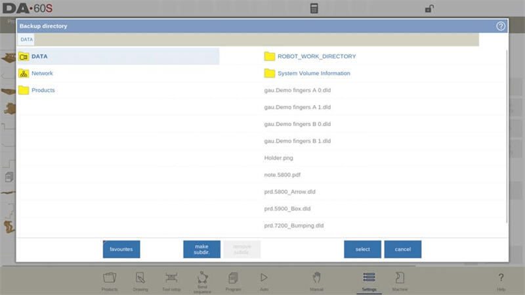Expand the ROBOT_WORK_DIRECTORY folder
Screen dimensions: 525x295
315,57
